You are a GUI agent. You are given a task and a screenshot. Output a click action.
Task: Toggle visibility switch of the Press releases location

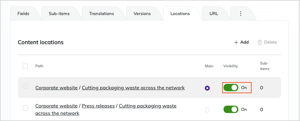click(x=231, y=109)
